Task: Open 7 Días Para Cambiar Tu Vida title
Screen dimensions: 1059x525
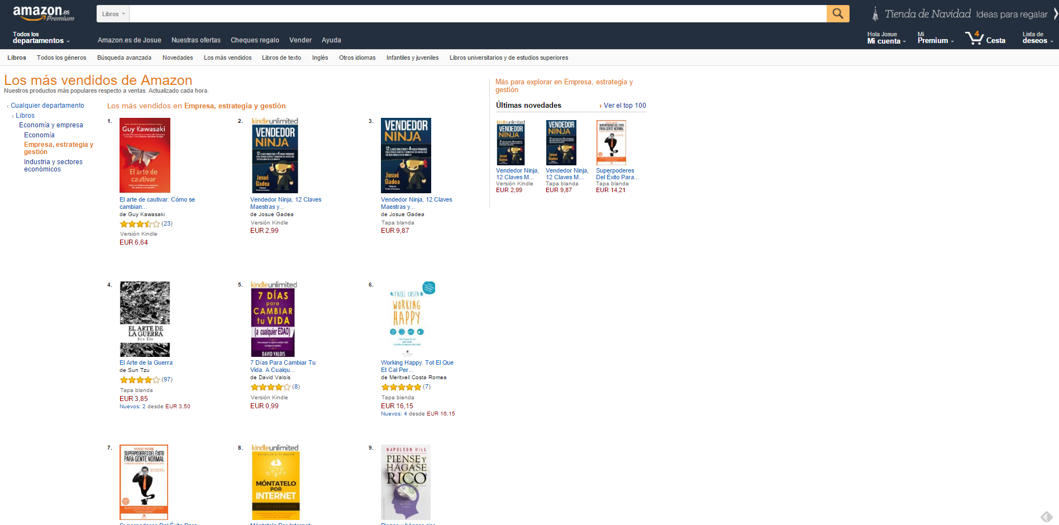Action: point(283,366)
